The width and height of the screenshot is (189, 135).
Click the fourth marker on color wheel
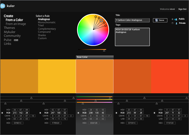pos(104,22)
